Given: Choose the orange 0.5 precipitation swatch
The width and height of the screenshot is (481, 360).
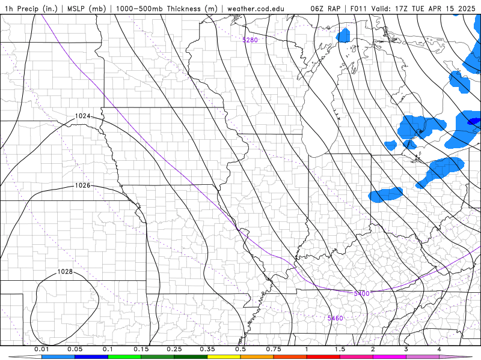Looking at the screenshot, I should pyautogui.click(x=257, y=357).
